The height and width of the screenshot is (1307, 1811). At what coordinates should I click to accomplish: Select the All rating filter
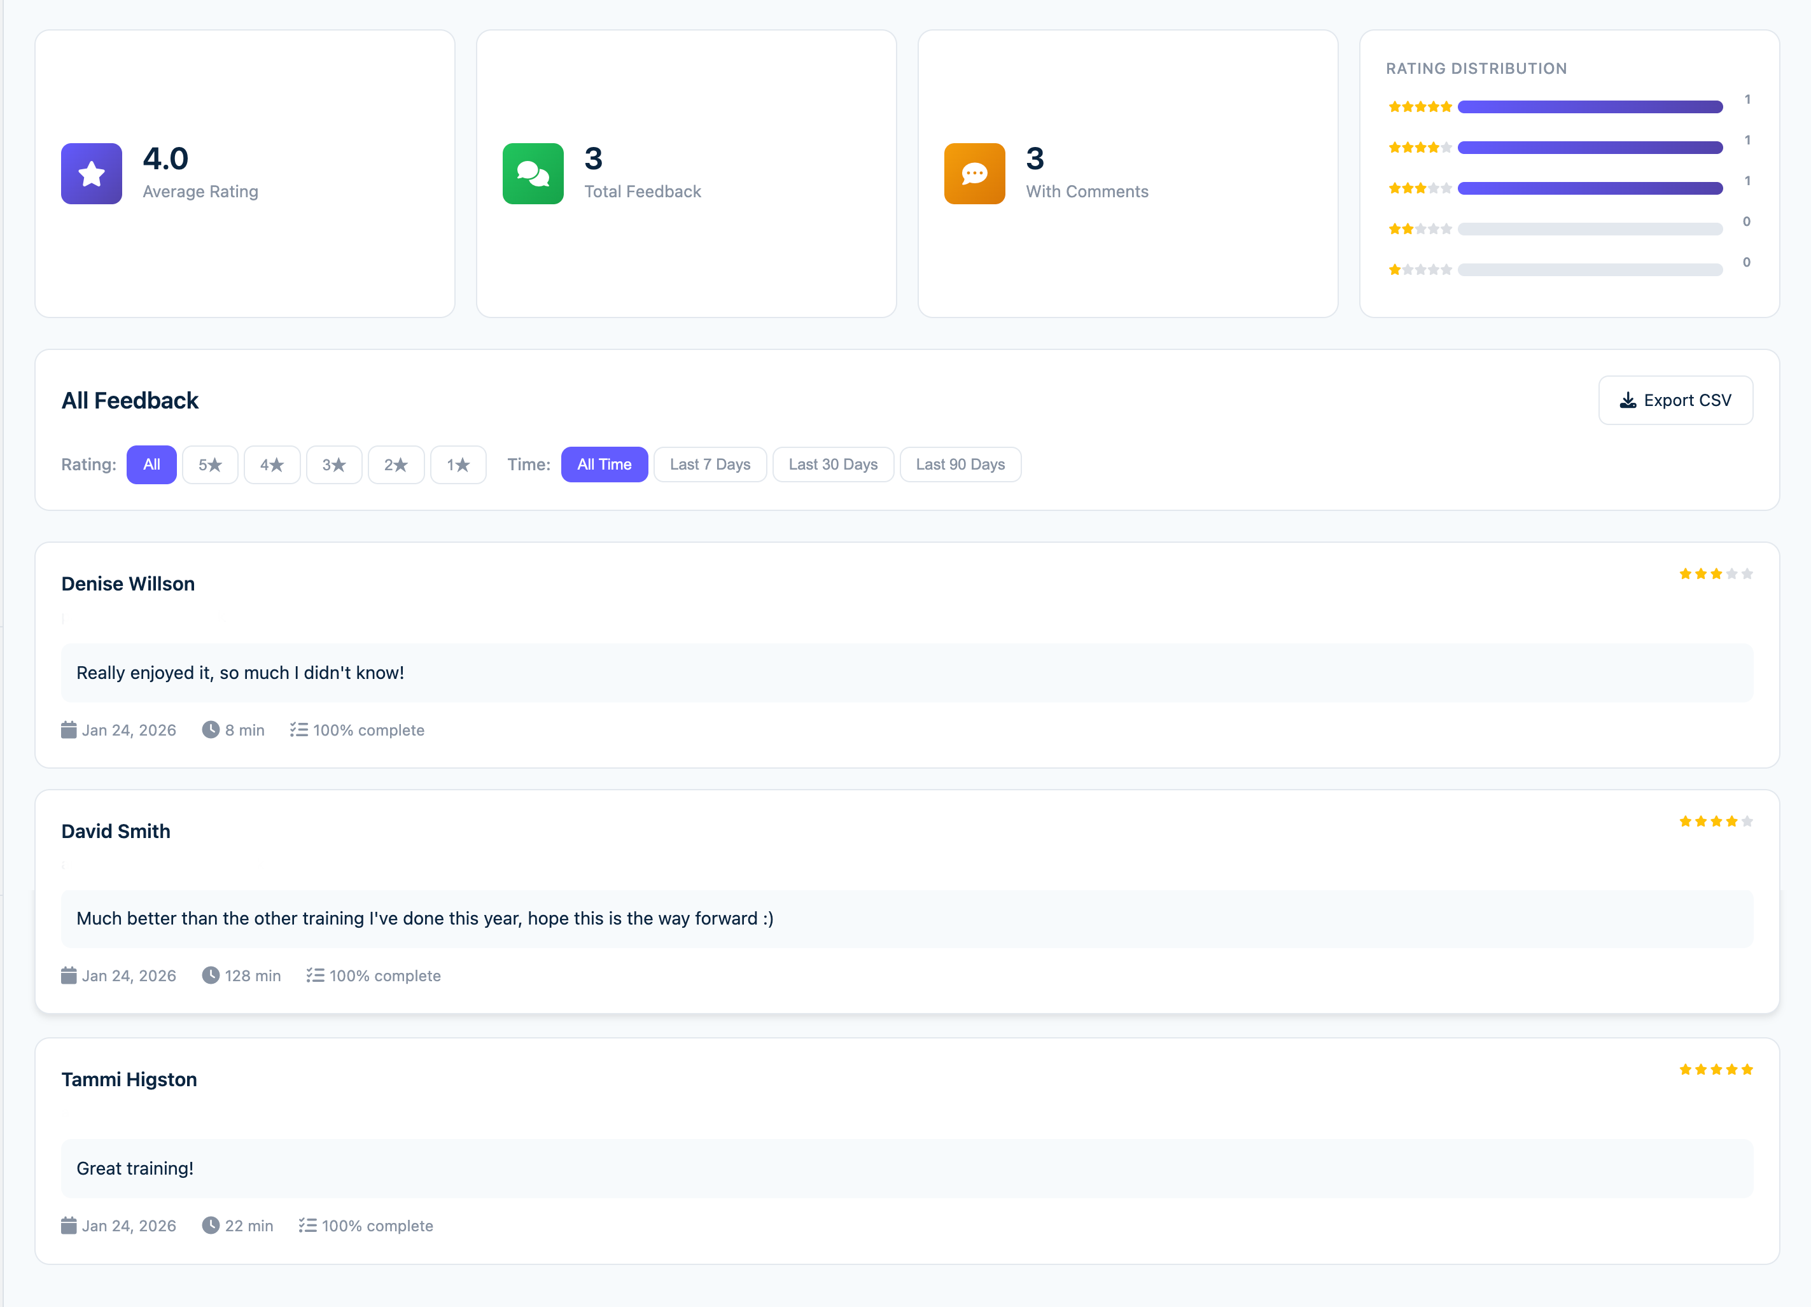click(x=151, y=464)
